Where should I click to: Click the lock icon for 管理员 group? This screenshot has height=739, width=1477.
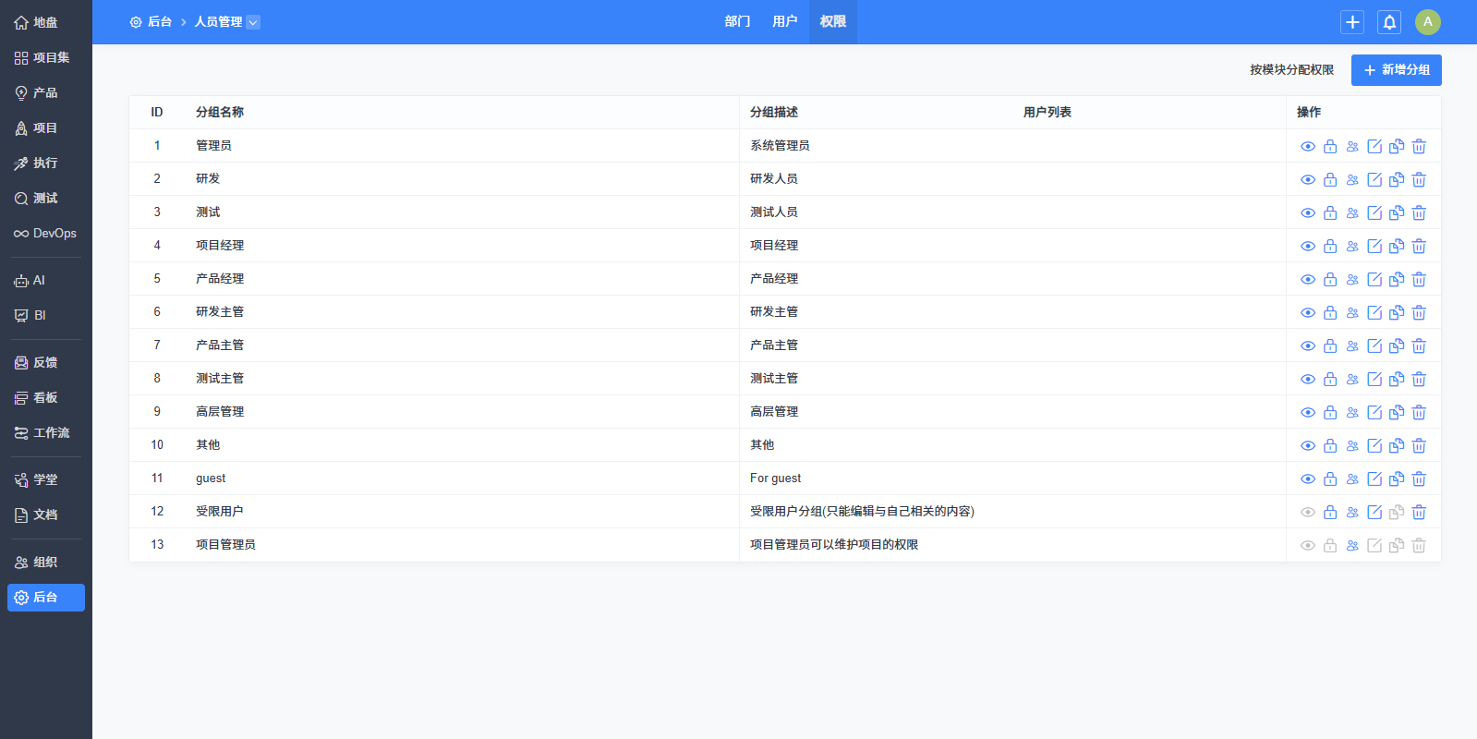pos(1330,146)
